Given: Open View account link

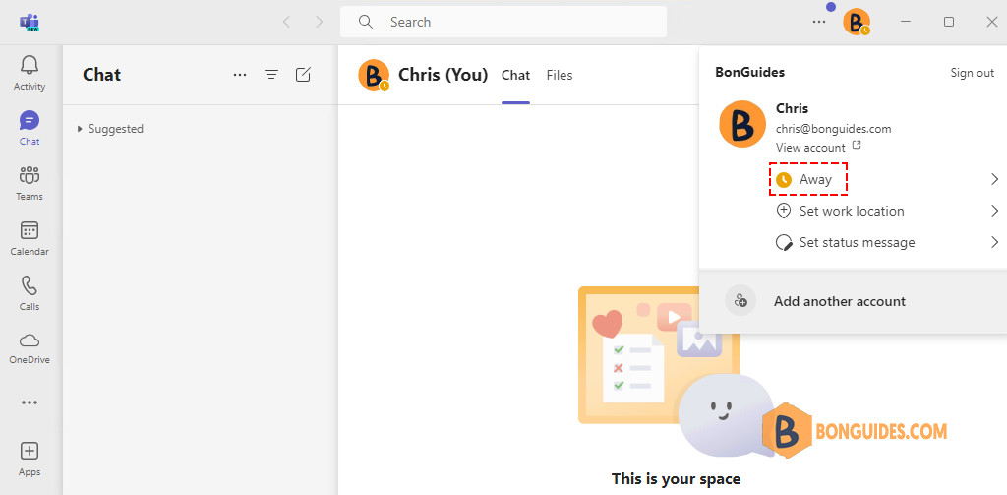Looking at the screenshot, I should 810,148.
